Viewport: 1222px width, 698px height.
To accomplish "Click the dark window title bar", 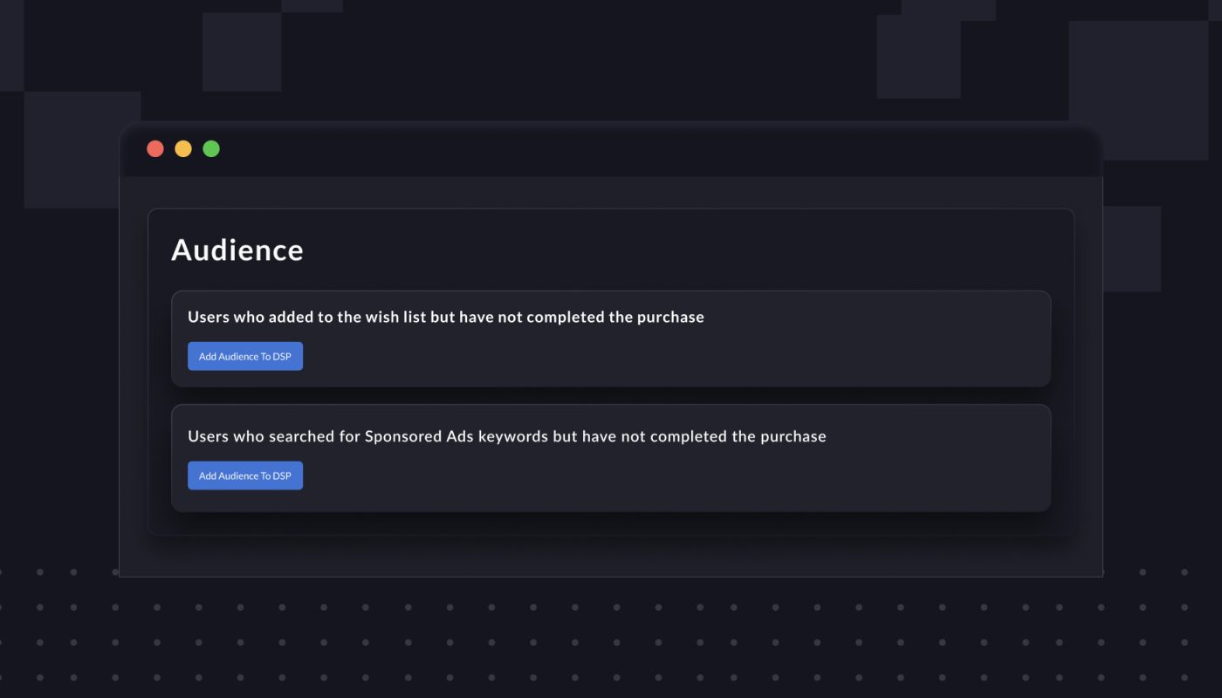I will coord(611,149).
